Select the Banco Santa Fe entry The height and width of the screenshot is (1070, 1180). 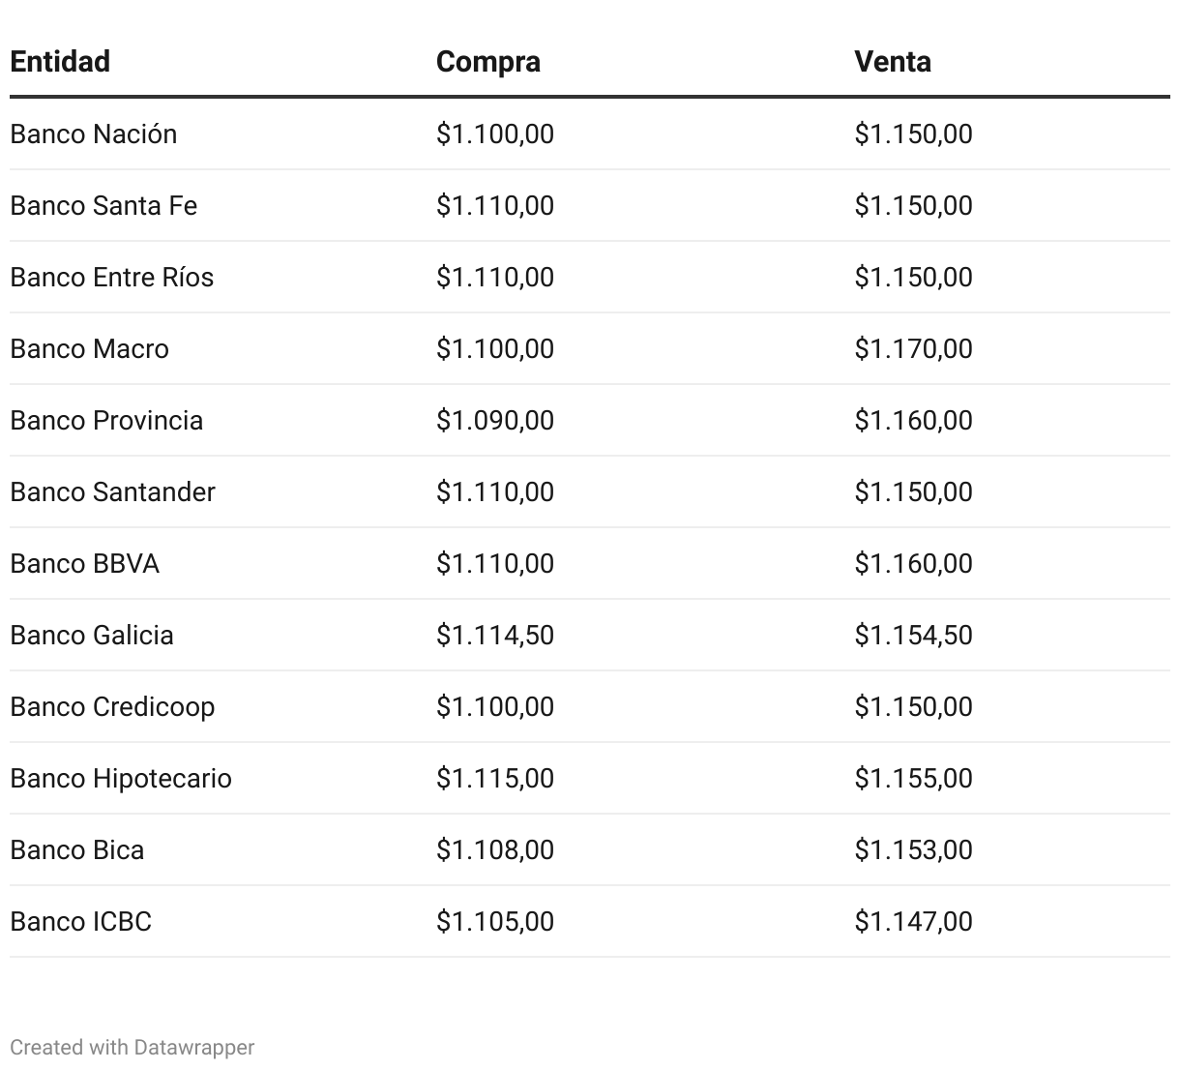click(103, 205)
